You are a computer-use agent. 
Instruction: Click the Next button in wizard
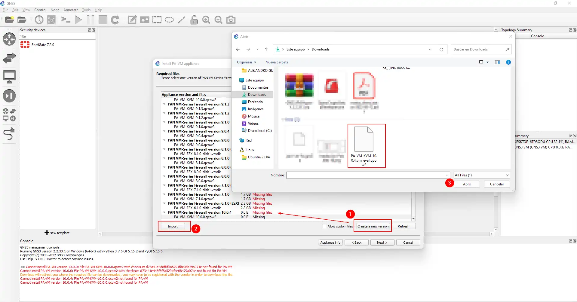click(382, 243)
